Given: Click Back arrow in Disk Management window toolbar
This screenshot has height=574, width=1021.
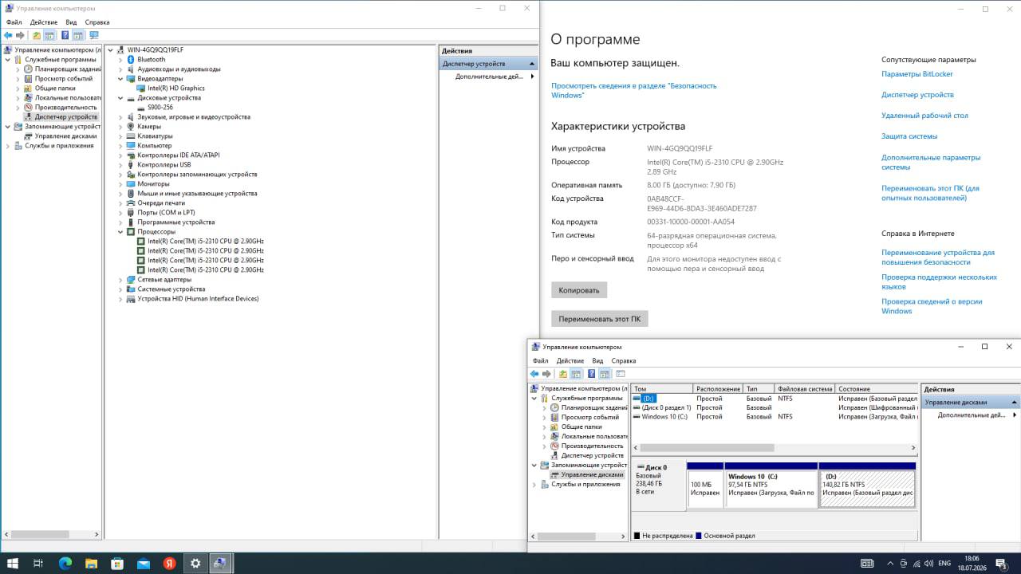Looking at the screenshot, I should 534,373.
